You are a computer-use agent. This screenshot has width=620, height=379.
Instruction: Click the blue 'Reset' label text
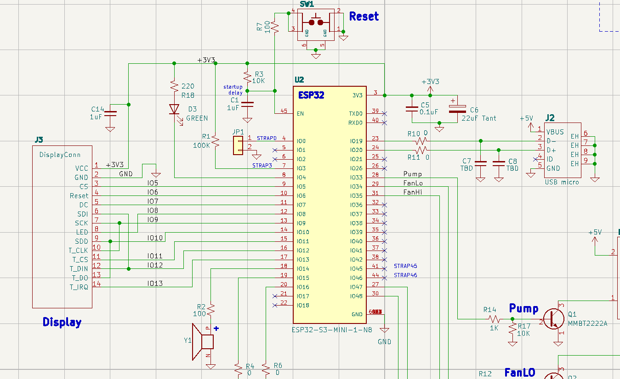coord(364,16)
